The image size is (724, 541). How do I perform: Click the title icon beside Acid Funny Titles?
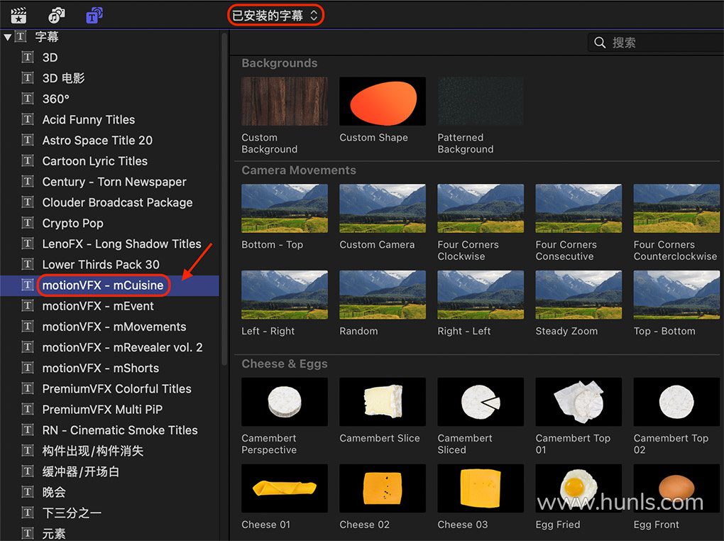pos(28,119)
